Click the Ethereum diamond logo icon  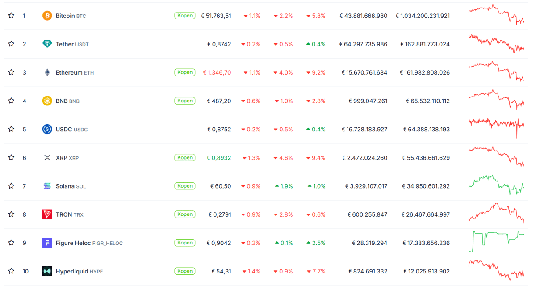pos(47,72)
